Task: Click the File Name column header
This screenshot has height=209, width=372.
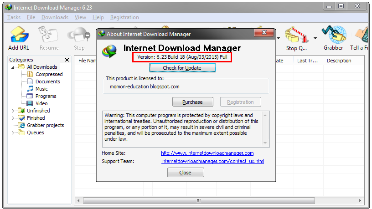Action: coord(87,61)
